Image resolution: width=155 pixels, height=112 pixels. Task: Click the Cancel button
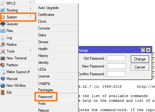[x=140, y=67]
